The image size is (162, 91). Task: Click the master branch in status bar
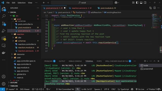click(x=11, y=89)
